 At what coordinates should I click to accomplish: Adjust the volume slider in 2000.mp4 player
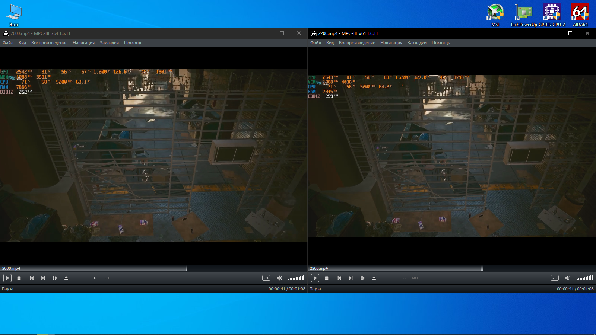tap(296, 278)
